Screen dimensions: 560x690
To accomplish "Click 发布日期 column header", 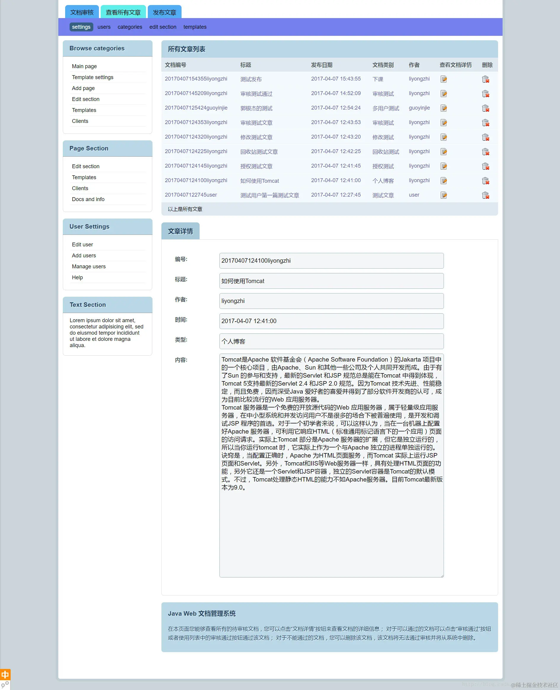I will point(322,65).
